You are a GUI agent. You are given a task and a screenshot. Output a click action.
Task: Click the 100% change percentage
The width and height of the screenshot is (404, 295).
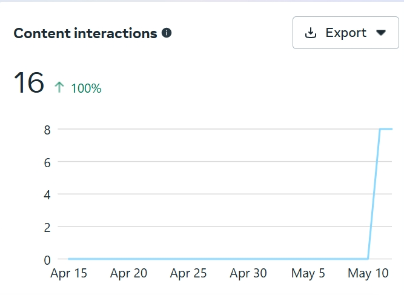pos(86,88)
